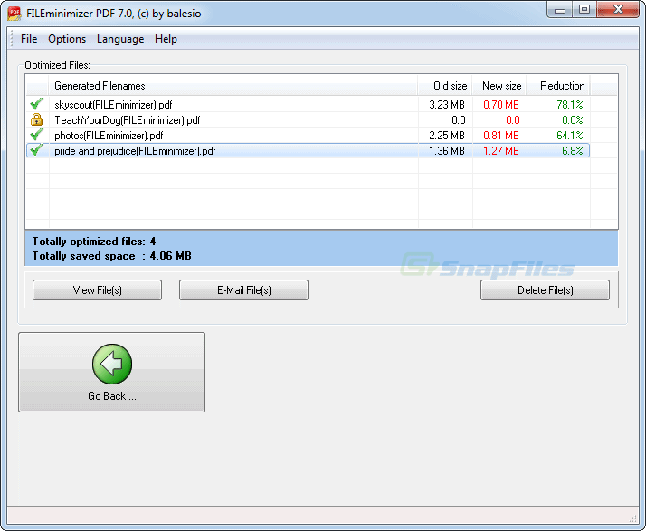Select the photos(FILEminimizer).pdf row
Screen dimensions: 646x531
tap(309, 135)
